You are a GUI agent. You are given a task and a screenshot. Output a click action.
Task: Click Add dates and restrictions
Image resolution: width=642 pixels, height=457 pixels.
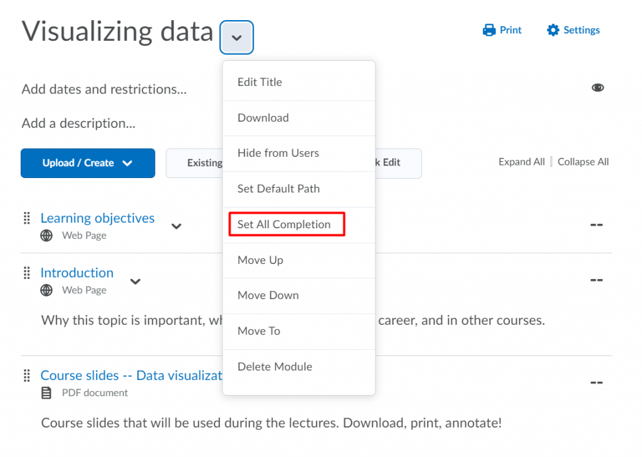click(x=103, y=89)
